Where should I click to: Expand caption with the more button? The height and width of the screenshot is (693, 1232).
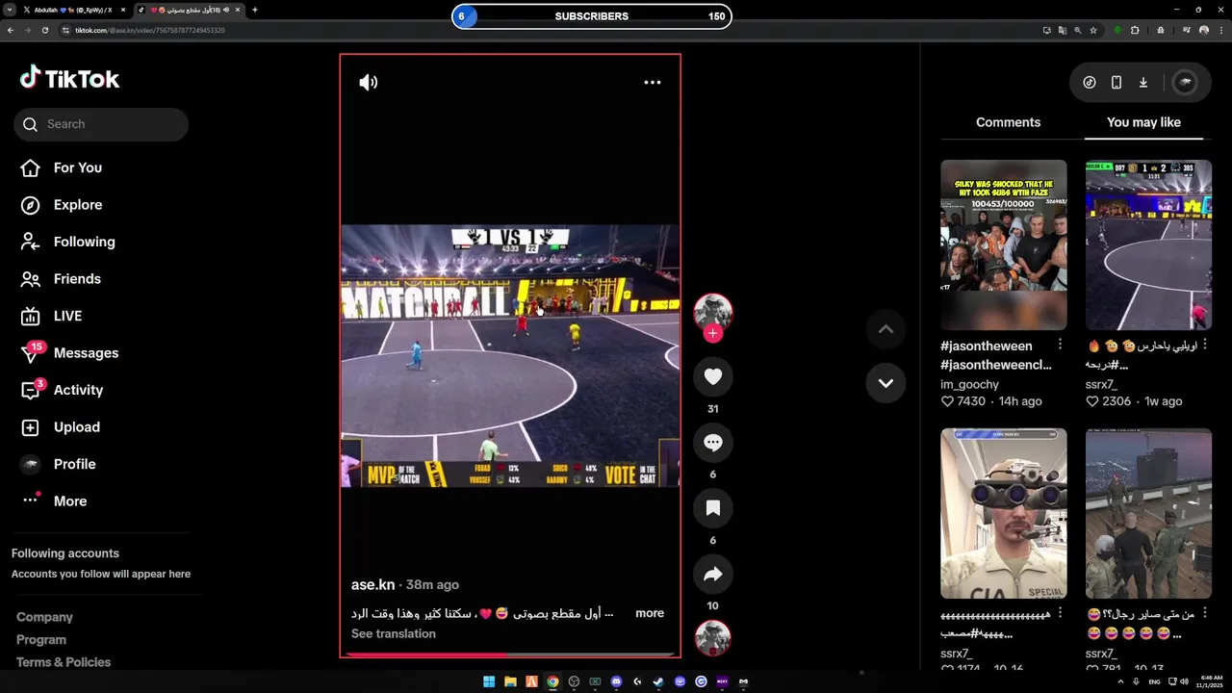(650, 613)
